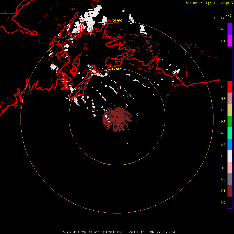This screenshot has height=234, width=234.
Task: Choose the blue WS legend swatch
Action: click(230, 145)
